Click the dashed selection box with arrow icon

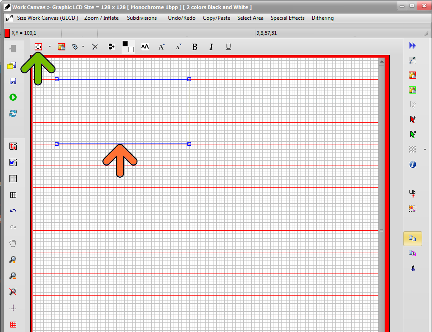click(413, 209)
